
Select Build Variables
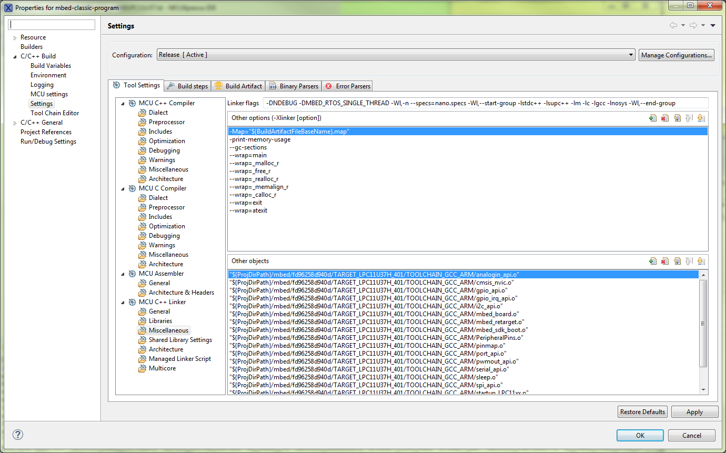coord(51,66)
